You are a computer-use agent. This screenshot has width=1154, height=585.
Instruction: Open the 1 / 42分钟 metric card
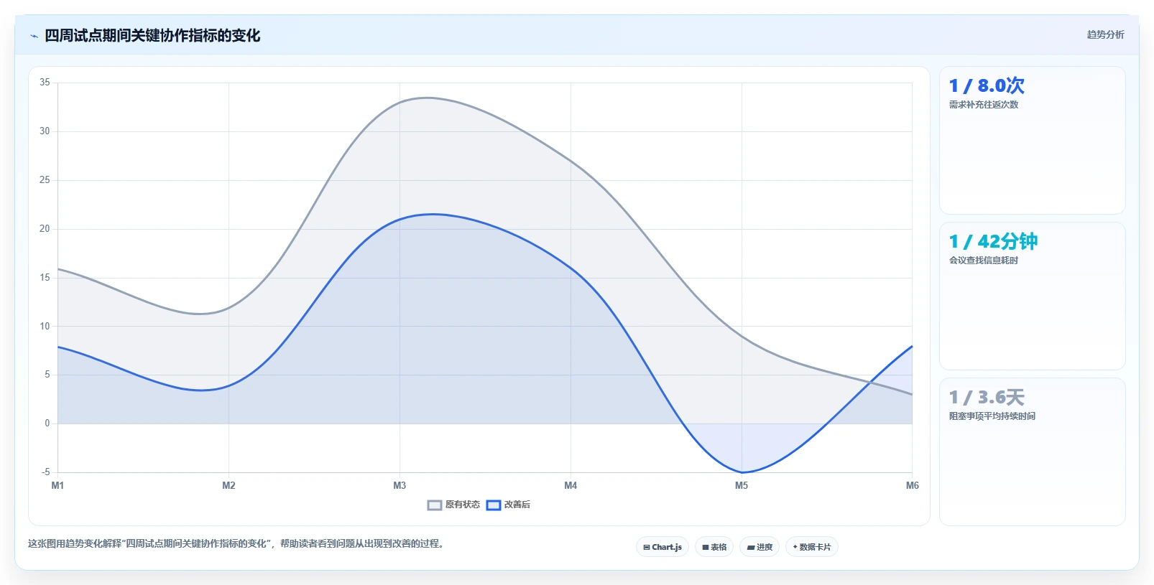point(1032,296)
